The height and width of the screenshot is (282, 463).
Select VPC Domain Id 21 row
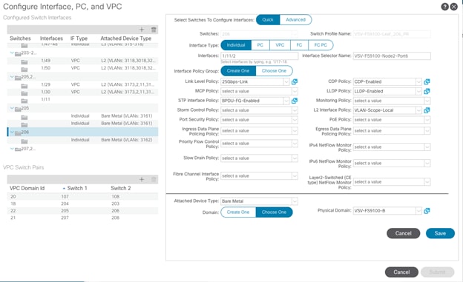click(82, 218)
